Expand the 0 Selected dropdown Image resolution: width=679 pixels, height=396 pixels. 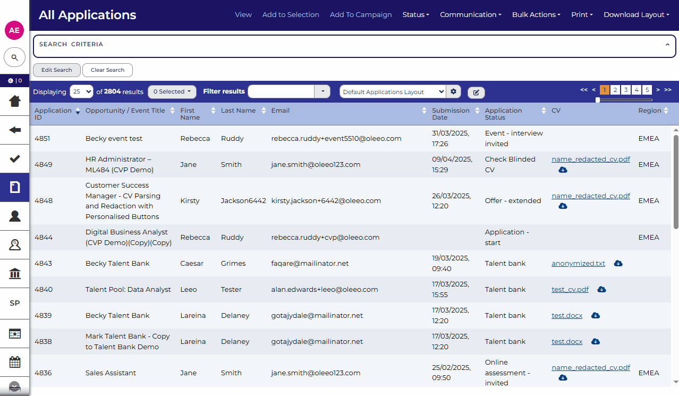(x=172, y=91)
